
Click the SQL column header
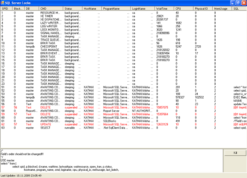(239, 8)
